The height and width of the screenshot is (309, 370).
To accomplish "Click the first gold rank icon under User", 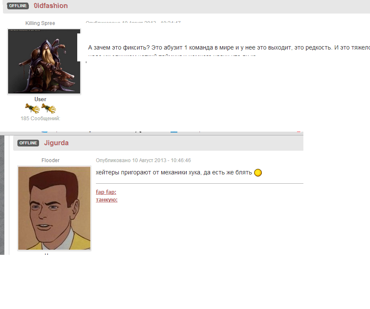I will [32, 109].
